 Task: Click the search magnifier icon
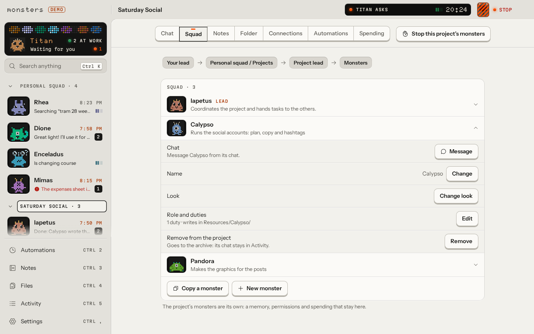(12, 66)
